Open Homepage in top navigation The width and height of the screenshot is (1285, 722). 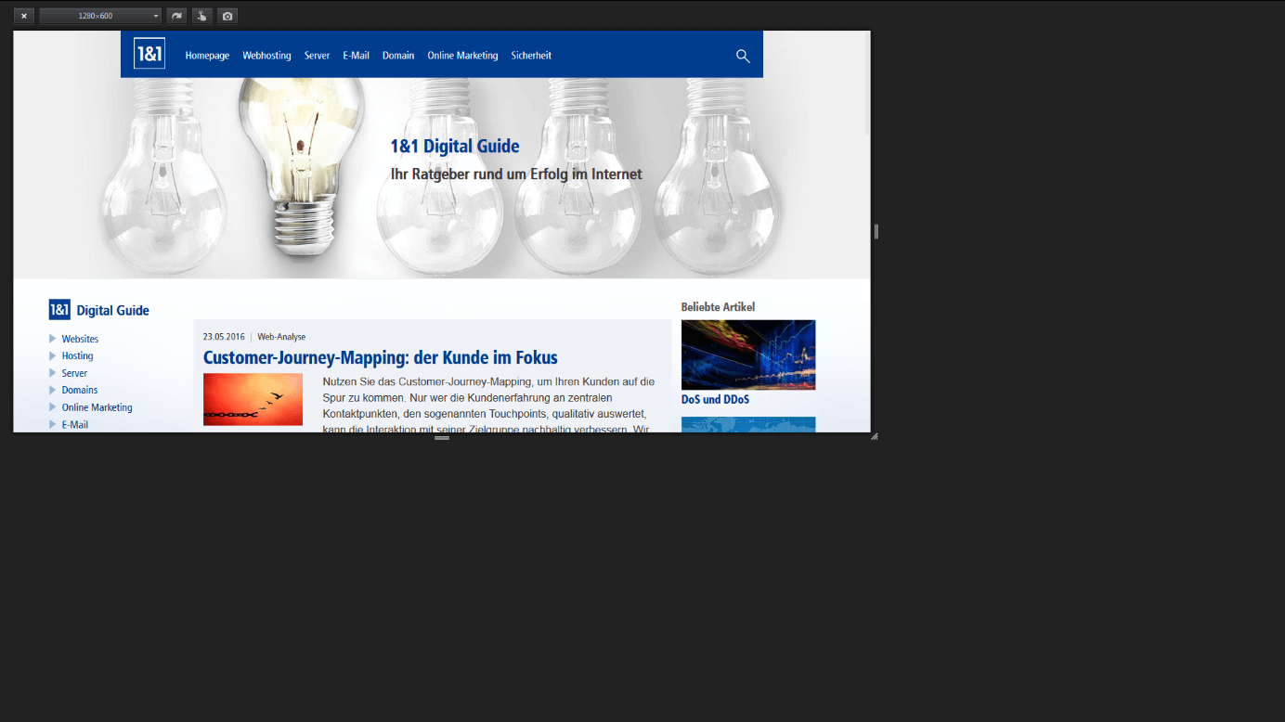[207, 56]
